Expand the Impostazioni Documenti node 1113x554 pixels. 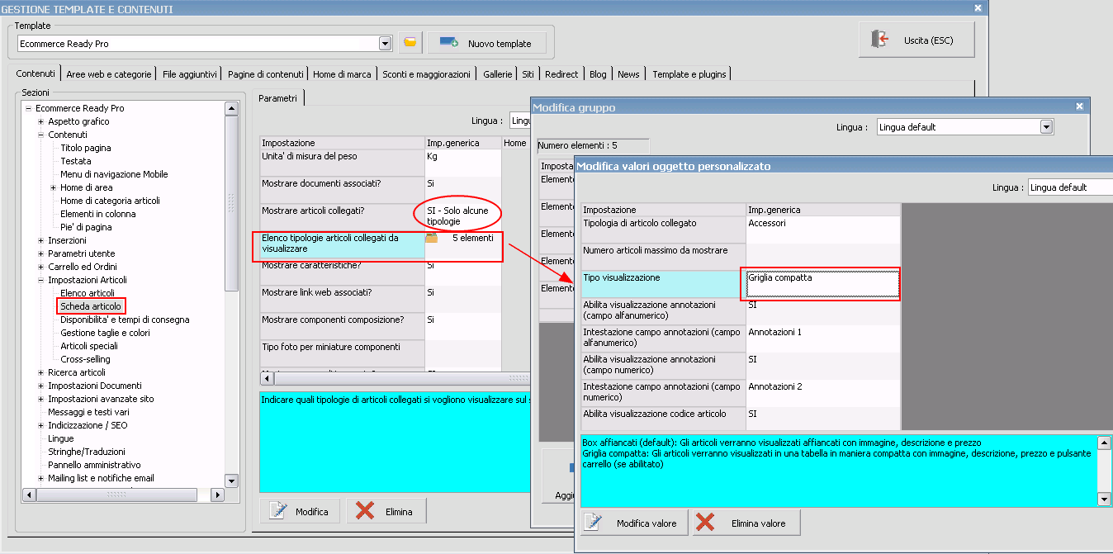point(41,386)
